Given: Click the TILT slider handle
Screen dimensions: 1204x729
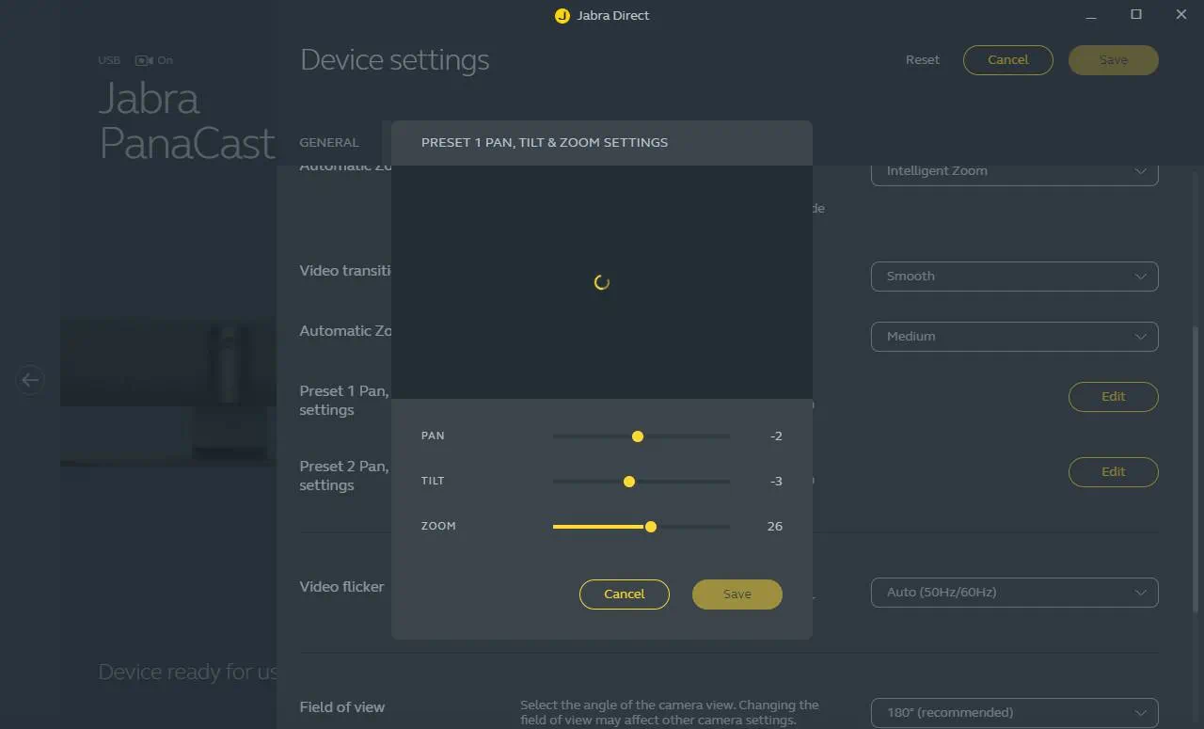Looking at the screenshot, I should coord(629,482).
